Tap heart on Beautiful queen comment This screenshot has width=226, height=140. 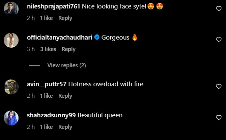click(x=218, y=118)
